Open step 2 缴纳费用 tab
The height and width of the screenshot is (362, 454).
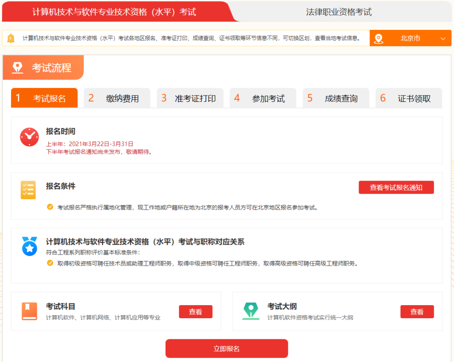click(x=117, y=98)
